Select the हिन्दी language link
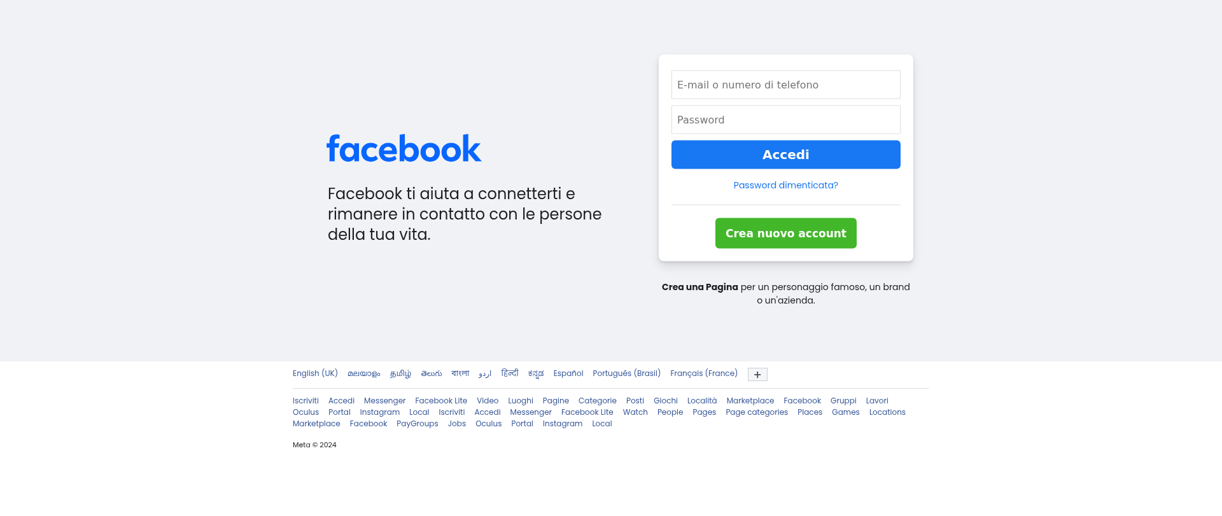Image resolution: width=1222 pixels, height=516 pixels. click(509, 373)
